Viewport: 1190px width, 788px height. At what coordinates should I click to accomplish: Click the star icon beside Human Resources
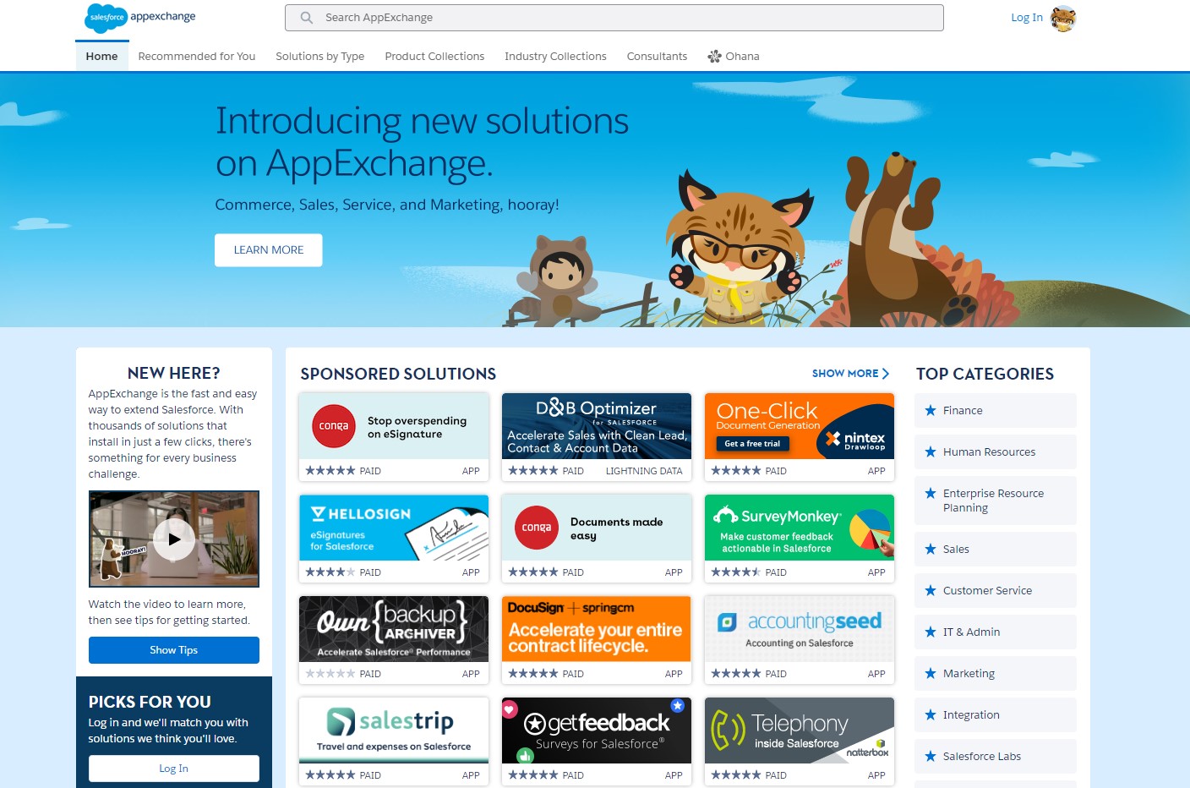[931, 451]
